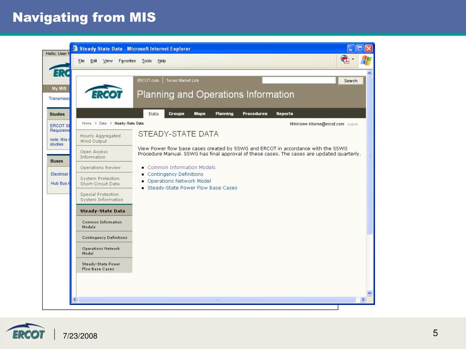Close the Steady-State Data browser window

[x=369, y=48]
